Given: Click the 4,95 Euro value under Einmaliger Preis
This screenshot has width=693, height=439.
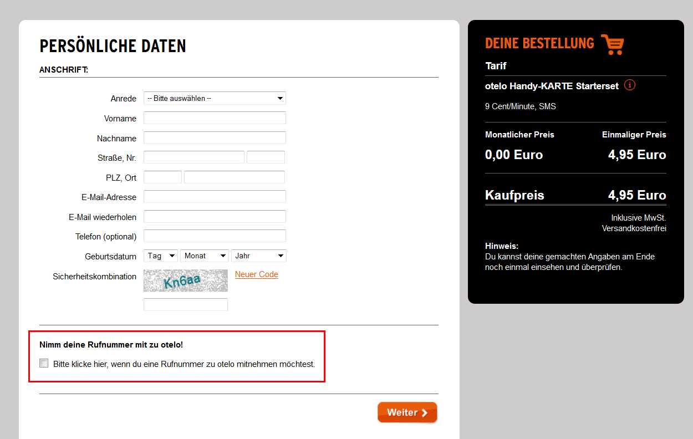Looking at the screenshot, I should pos(637,155).
